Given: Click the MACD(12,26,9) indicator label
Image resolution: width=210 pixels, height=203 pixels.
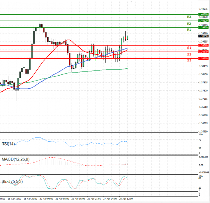Looking at the screenshot, I should click(15, 159).
